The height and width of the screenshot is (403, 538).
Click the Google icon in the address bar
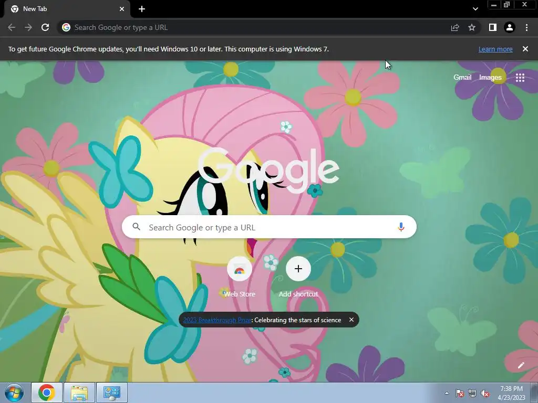coord(66,27)
